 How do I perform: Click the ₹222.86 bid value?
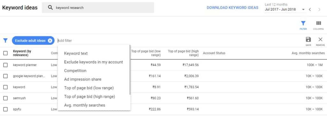tap(155, 109)
